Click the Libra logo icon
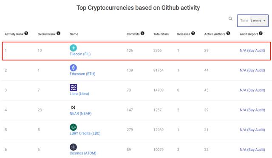 [73, 87]
